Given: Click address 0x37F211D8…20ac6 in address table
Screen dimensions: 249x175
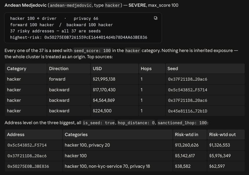Looking at the screenshot, I should (27, 156).
